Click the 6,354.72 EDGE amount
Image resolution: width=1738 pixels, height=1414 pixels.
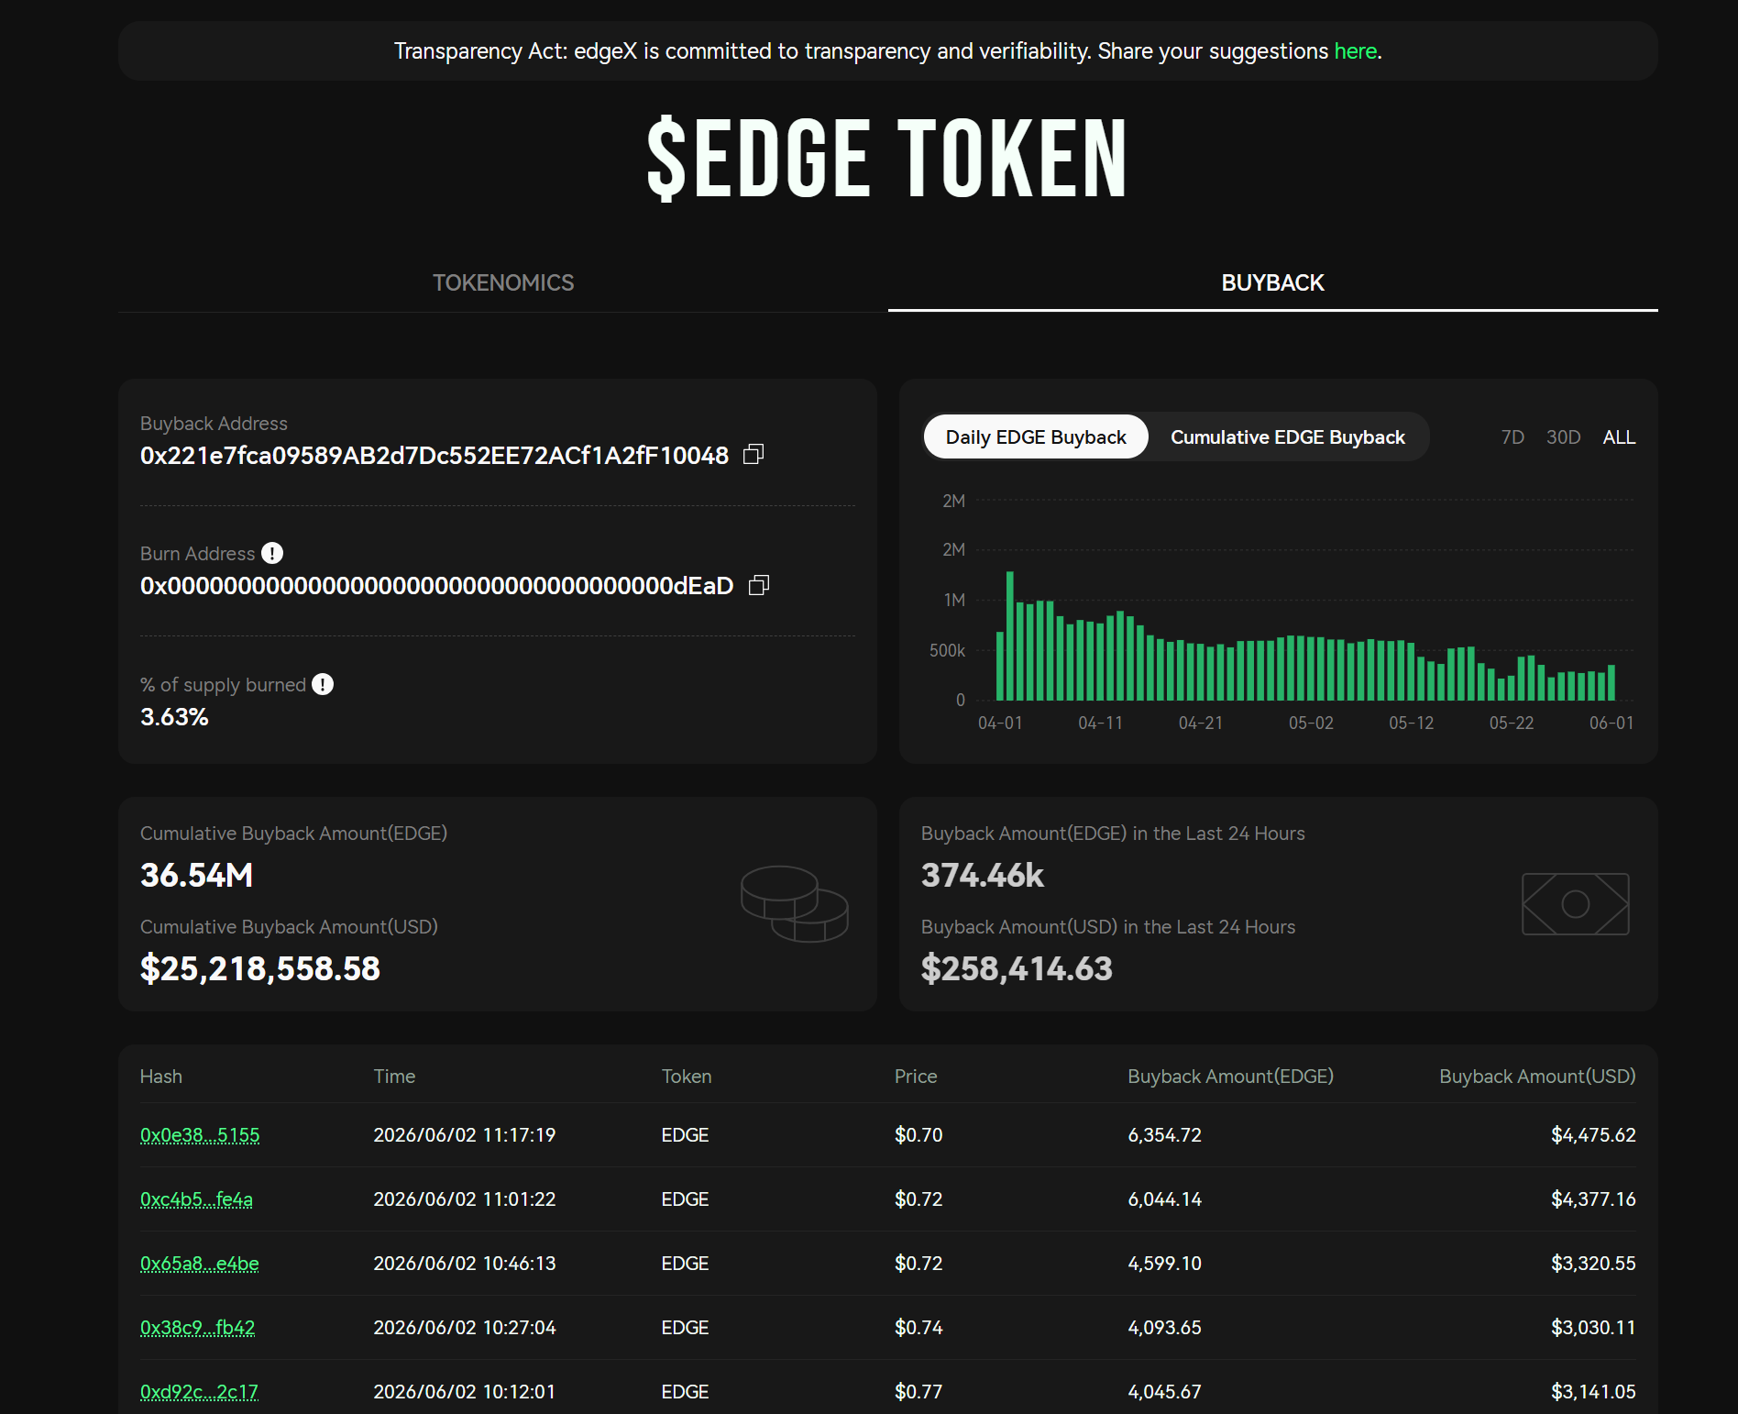coord(1164,1135)
